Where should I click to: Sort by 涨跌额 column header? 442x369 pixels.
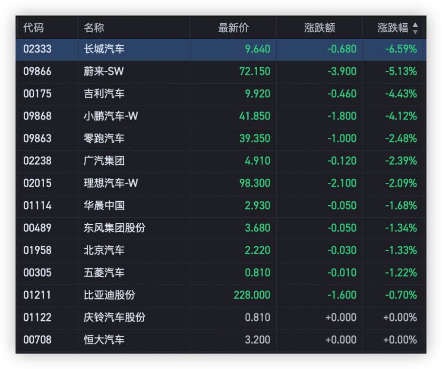(319, 28)
